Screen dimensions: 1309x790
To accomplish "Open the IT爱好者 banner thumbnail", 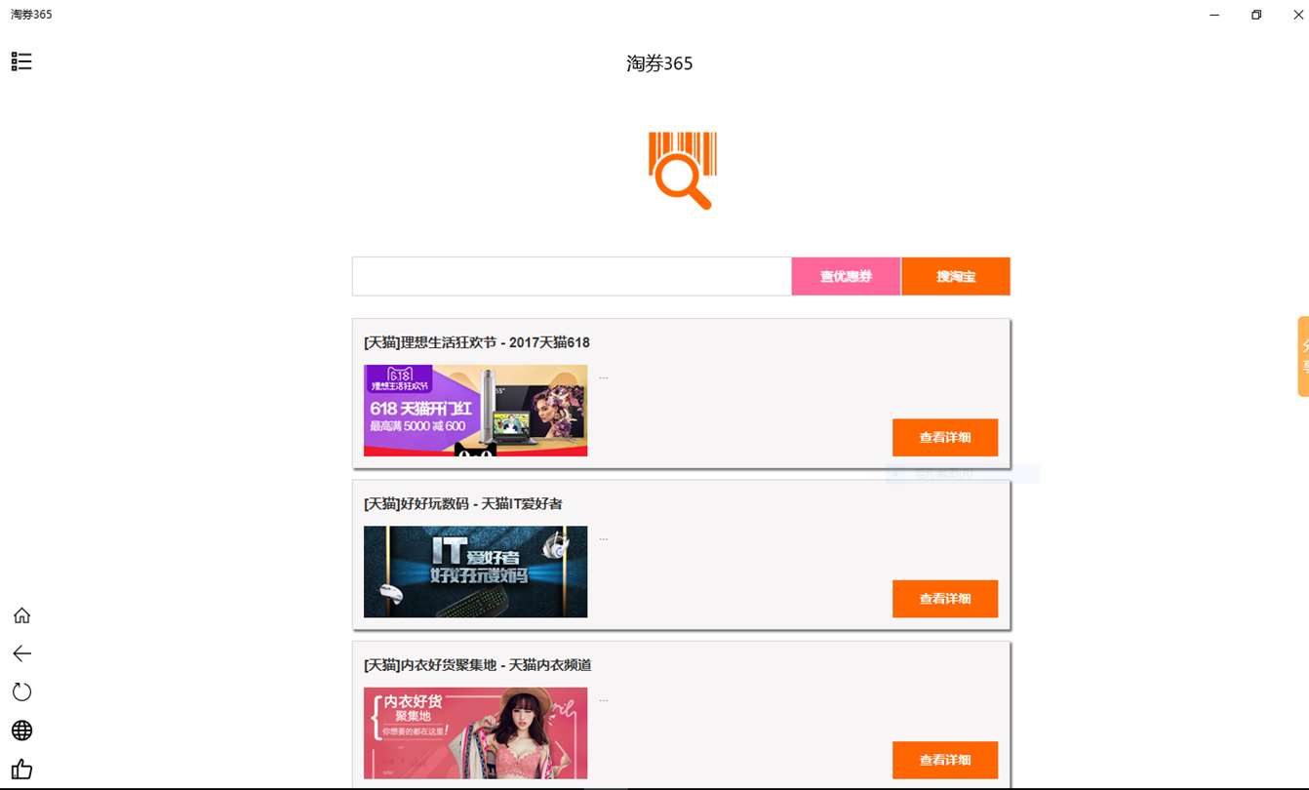I will [x=476, y=572].
